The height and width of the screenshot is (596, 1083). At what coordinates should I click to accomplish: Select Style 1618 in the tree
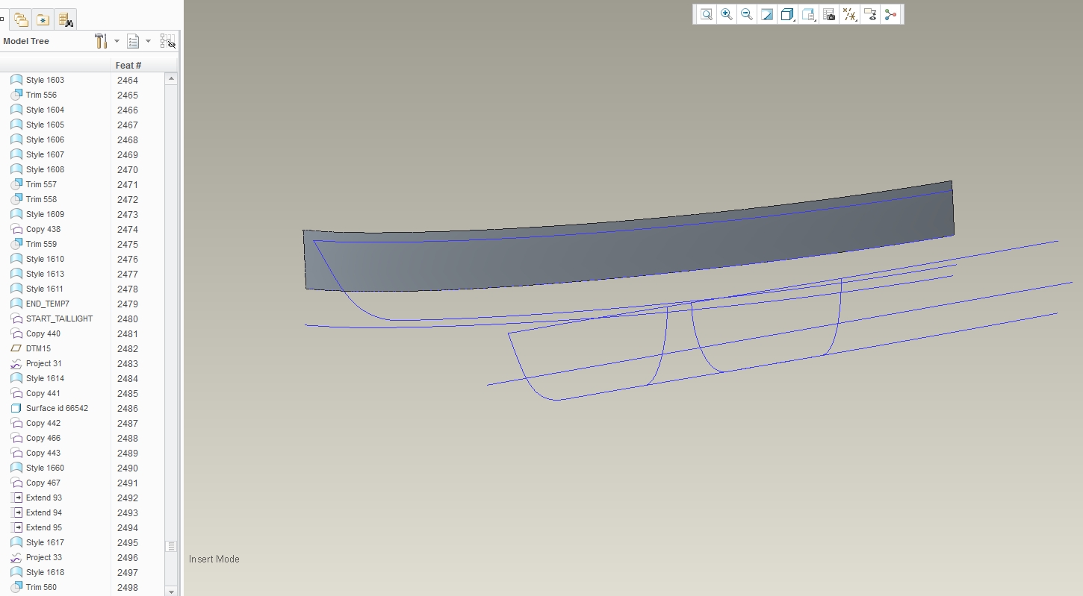pyautogui.click(x=45, y=572)
